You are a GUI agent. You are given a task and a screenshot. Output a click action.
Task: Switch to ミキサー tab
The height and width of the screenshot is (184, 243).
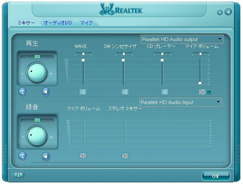[x=26, y=23]
